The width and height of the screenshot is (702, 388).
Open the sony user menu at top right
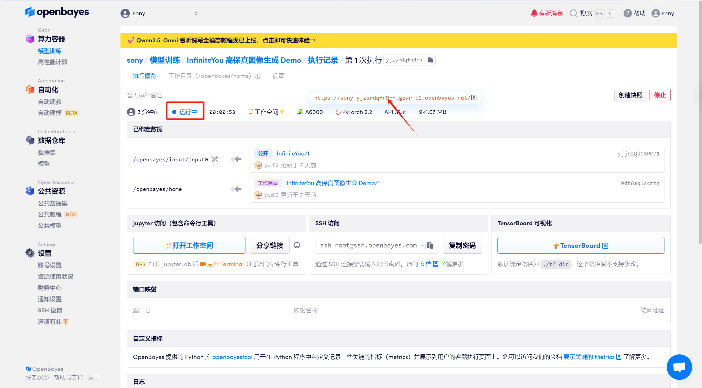point(663,13)
